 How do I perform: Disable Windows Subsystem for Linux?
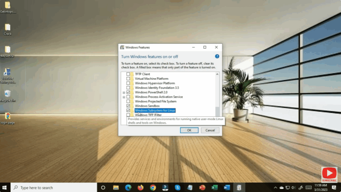[128, 110]
